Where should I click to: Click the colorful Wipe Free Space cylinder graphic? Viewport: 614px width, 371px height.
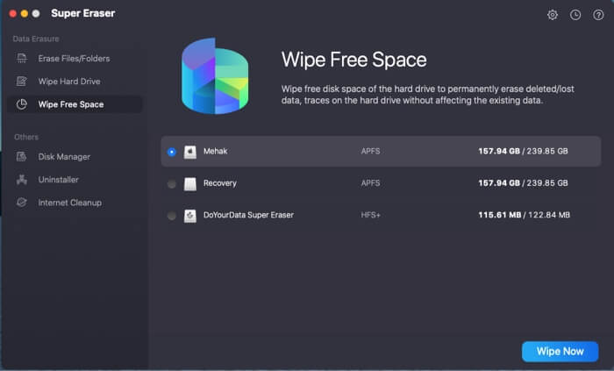pos(215,76)
